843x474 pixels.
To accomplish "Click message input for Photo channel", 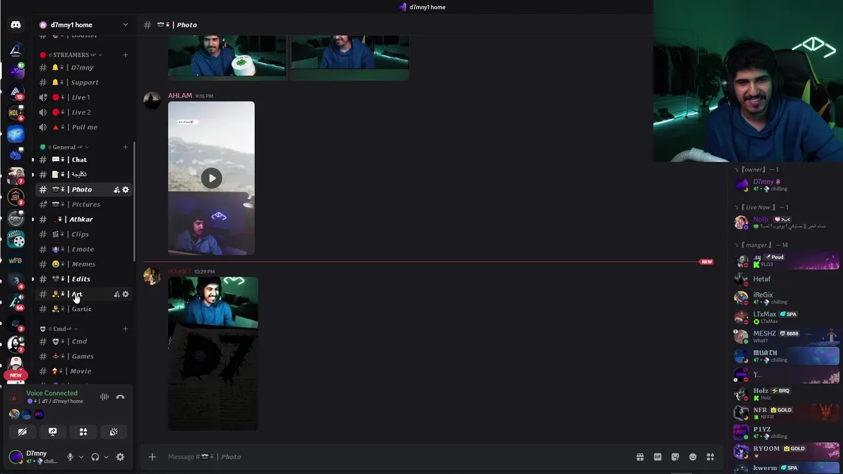I will click(x=395, y=457).
